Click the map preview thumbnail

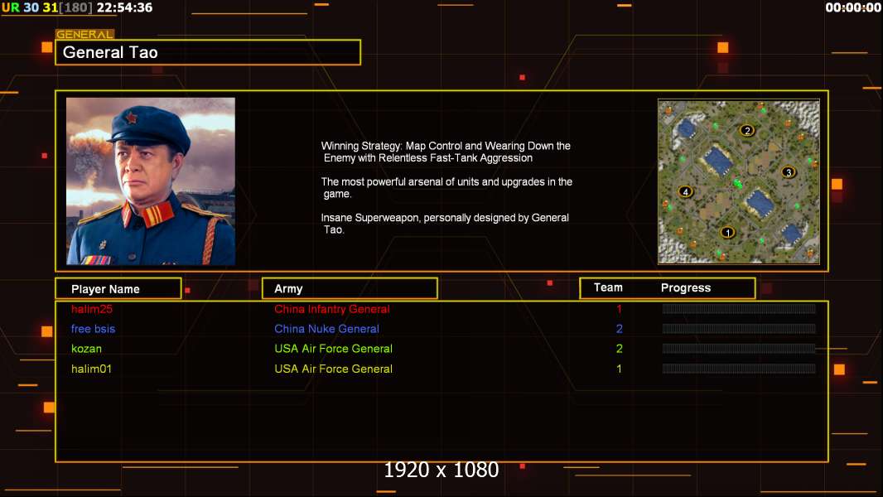pos(739,181)
